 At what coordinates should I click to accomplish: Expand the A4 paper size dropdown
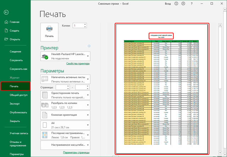(x=88, y=125)
